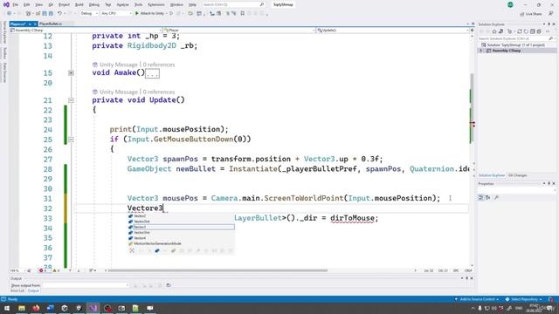Open the editor zoom level dropdown
This screenshot has width=559, height=314.
click(17, 270)
